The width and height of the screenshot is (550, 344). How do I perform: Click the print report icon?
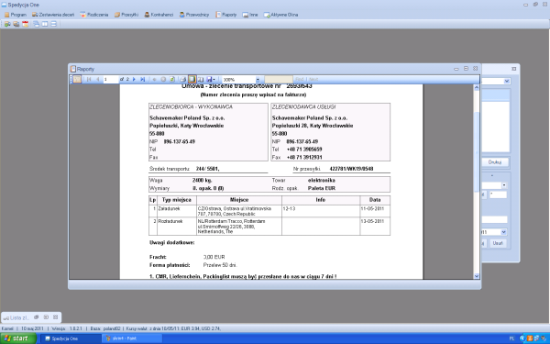coord(182,79)
